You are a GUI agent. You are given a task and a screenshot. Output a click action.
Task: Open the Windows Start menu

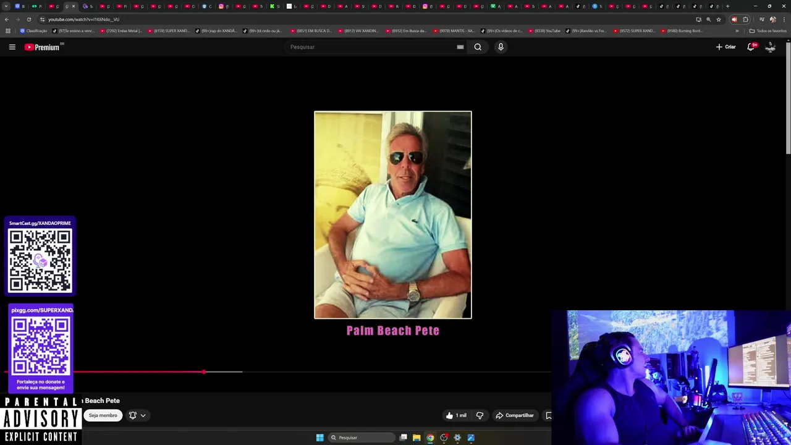pos(320,438)
